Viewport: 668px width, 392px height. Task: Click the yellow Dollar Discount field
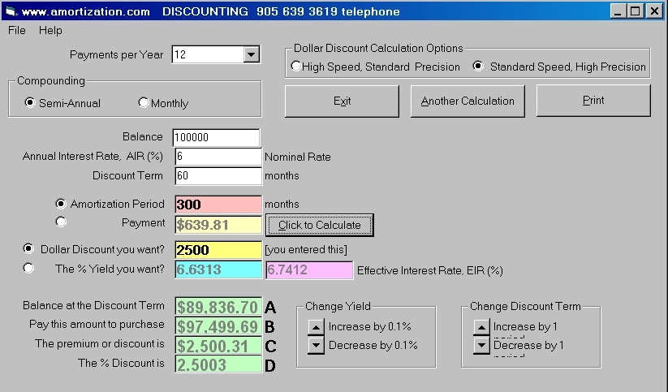pyautogui.click(x=218, y=249)
